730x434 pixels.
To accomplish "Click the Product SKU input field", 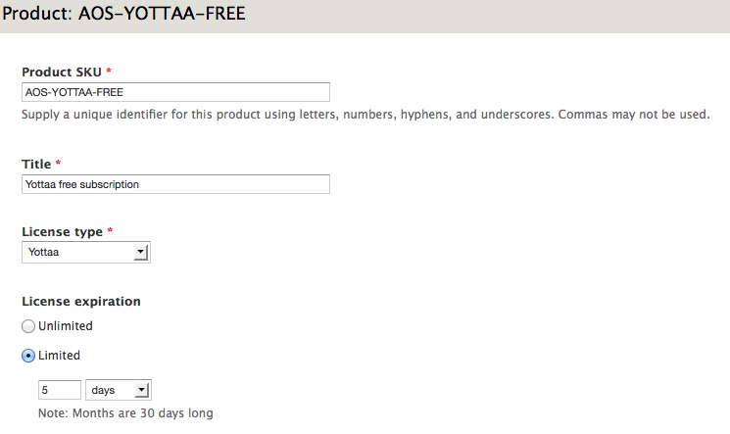I will [x=175, y=92].
